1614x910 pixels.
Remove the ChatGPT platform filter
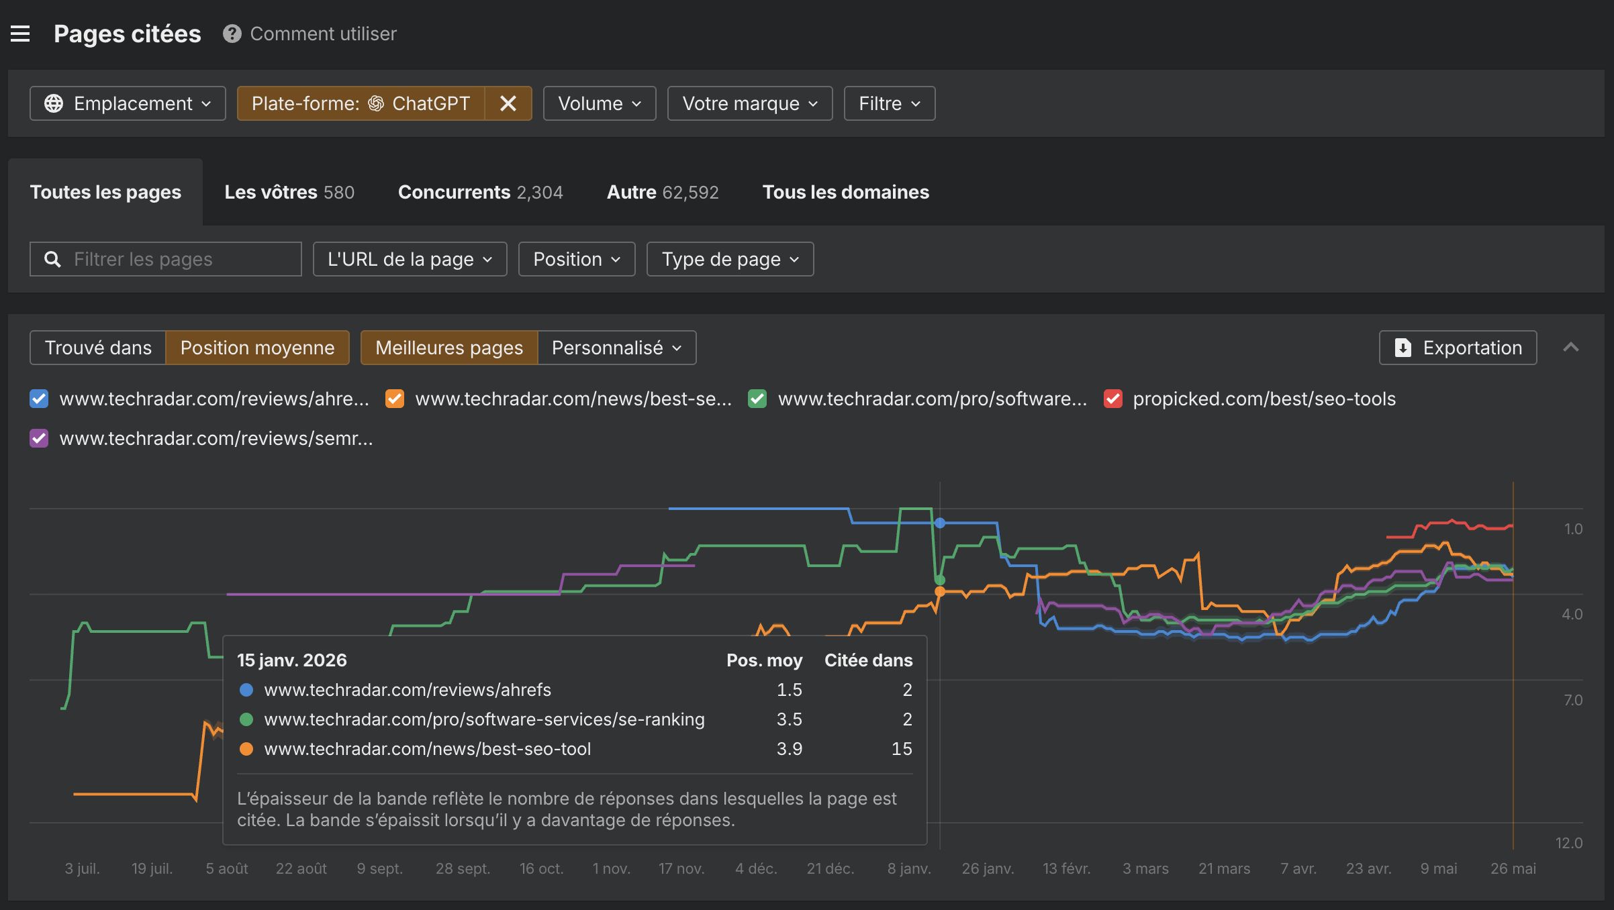tap(508, 103)
